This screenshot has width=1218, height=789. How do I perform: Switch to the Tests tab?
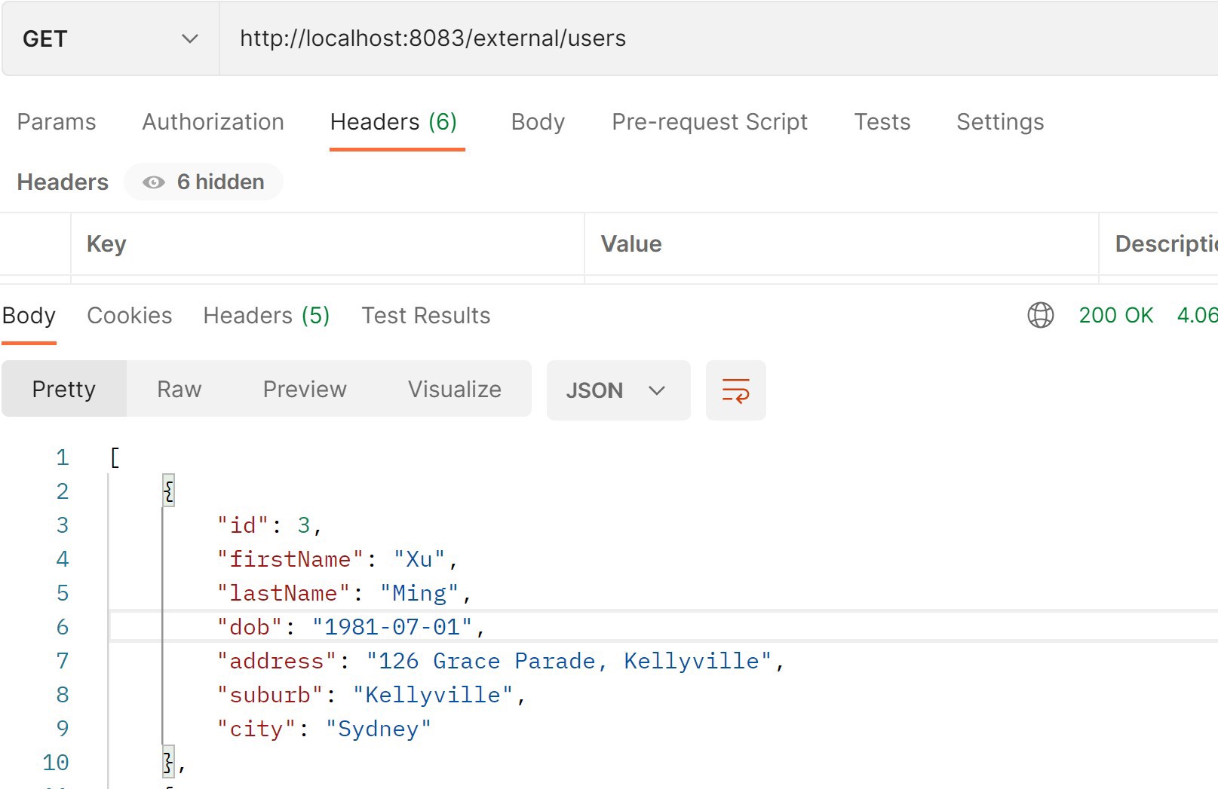(882, 122)
